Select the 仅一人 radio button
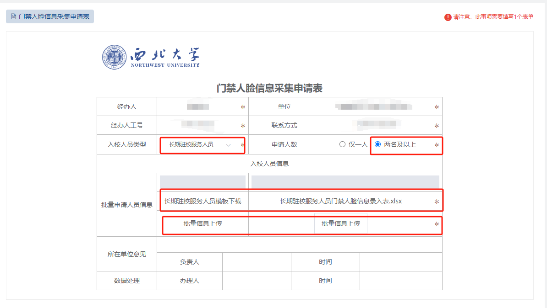 point(342,144)
